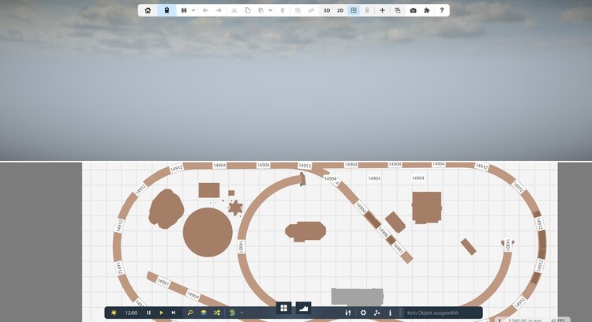Click the save disk icon

[x=184, y=10]
